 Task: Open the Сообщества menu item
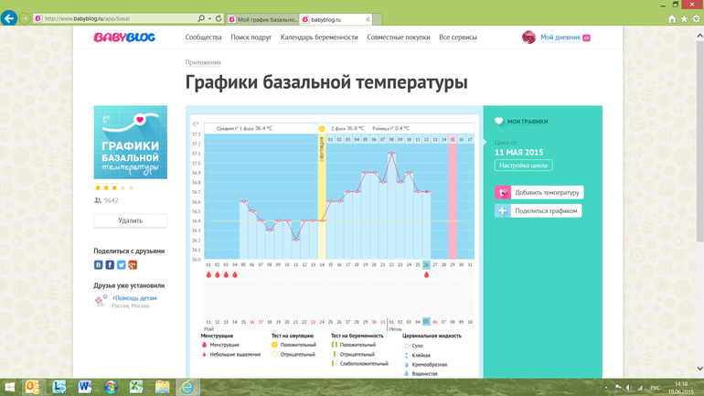pyautogui.click(x=203, y=37)
